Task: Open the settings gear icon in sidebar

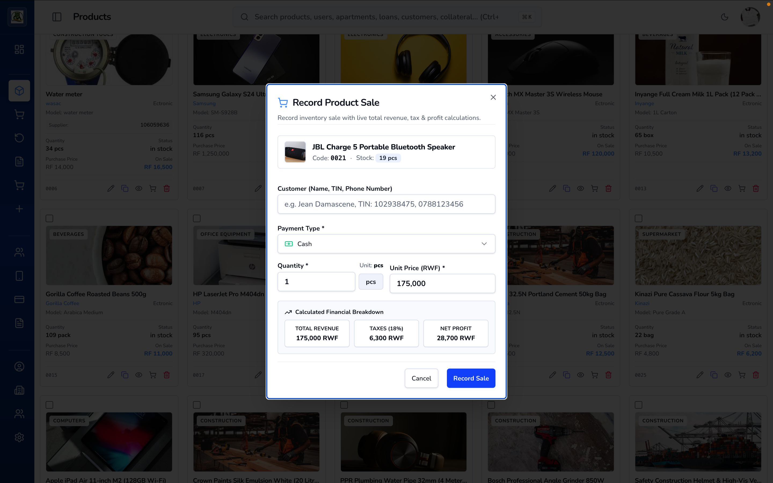Action: coord(19,437)
